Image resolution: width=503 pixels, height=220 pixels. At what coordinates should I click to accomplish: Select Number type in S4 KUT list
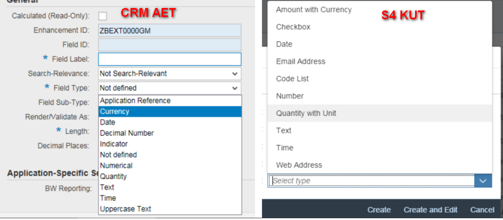pos(380,96)
